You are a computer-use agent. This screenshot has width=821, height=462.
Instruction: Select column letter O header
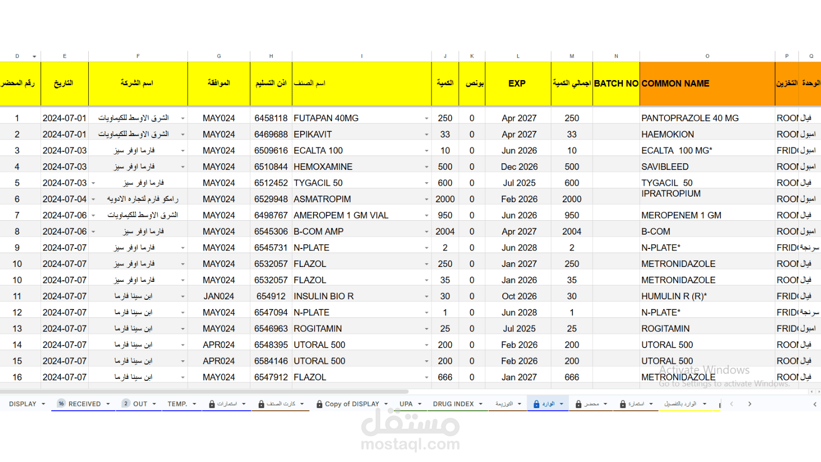[707, 56]
